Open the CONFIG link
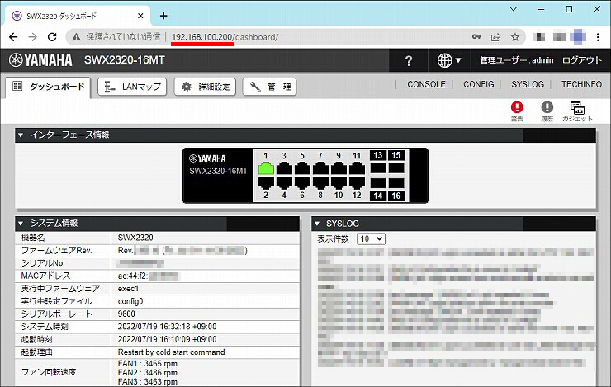This screenshot has width=611, height=387. click(479, 84)
